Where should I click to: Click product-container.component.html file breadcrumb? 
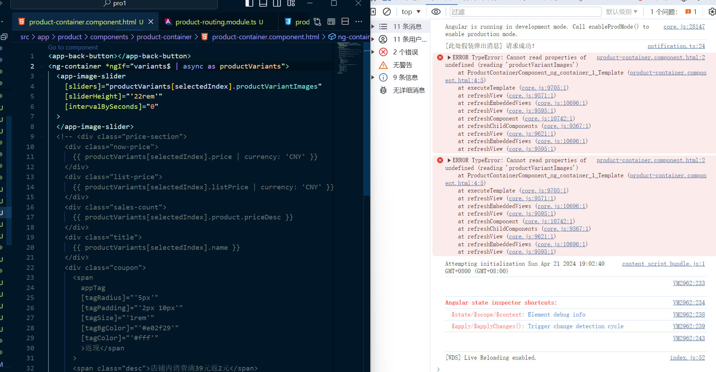(x=265, y=37)
